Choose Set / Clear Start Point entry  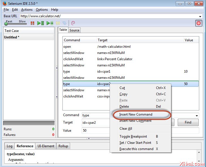click(x=140, y=143)
